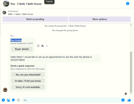Open the Marketplace listing thumbnail
The image size is (134, 104).
pyautogui.click(x=4, y=13)
